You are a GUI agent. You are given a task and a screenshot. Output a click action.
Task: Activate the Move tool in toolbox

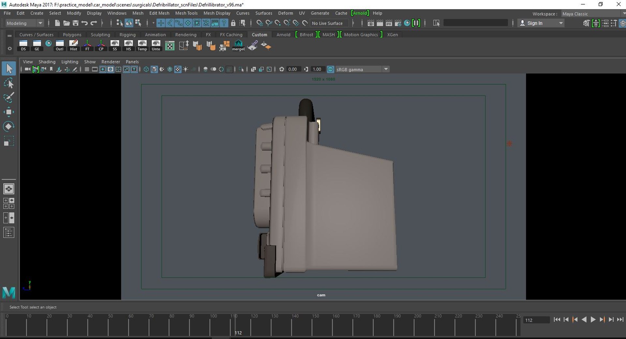pyautogui.click(x=9, y=112)
